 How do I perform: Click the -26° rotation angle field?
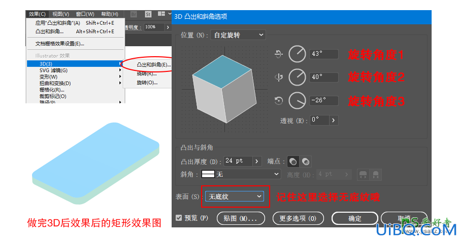pyautogui.click(x=324, y=100)
